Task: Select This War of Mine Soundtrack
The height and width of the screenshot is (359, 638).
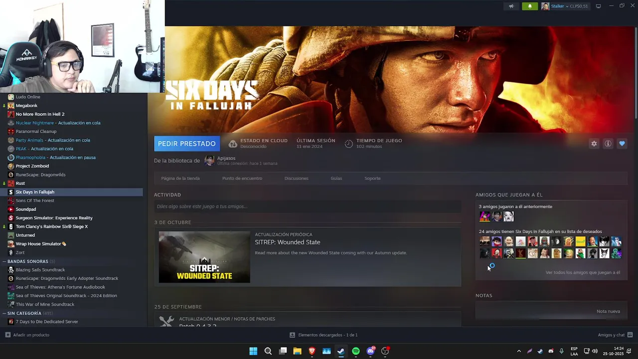Action: click(x=45, y=305)
